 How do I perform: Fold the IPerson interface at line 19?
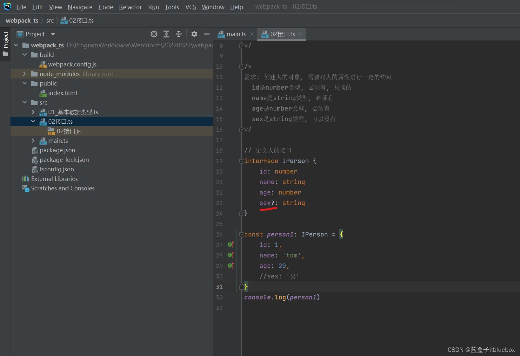242,161
